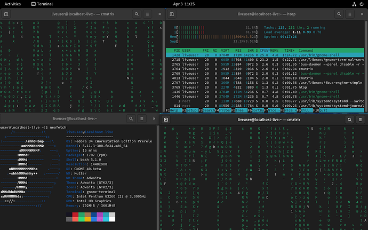The width and height of the screenshot is (368, 230).
Task: Click F4 Filter in htop footer
Action: [223, 110]
